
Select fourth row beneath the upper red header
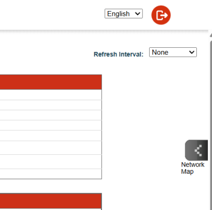[x=51, y=125]
